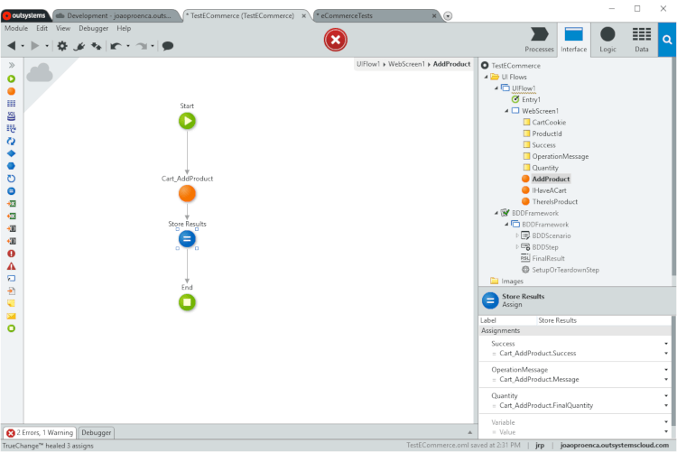Click the Redo arrow
Screen dimensions: 677x452
[142, 46]
